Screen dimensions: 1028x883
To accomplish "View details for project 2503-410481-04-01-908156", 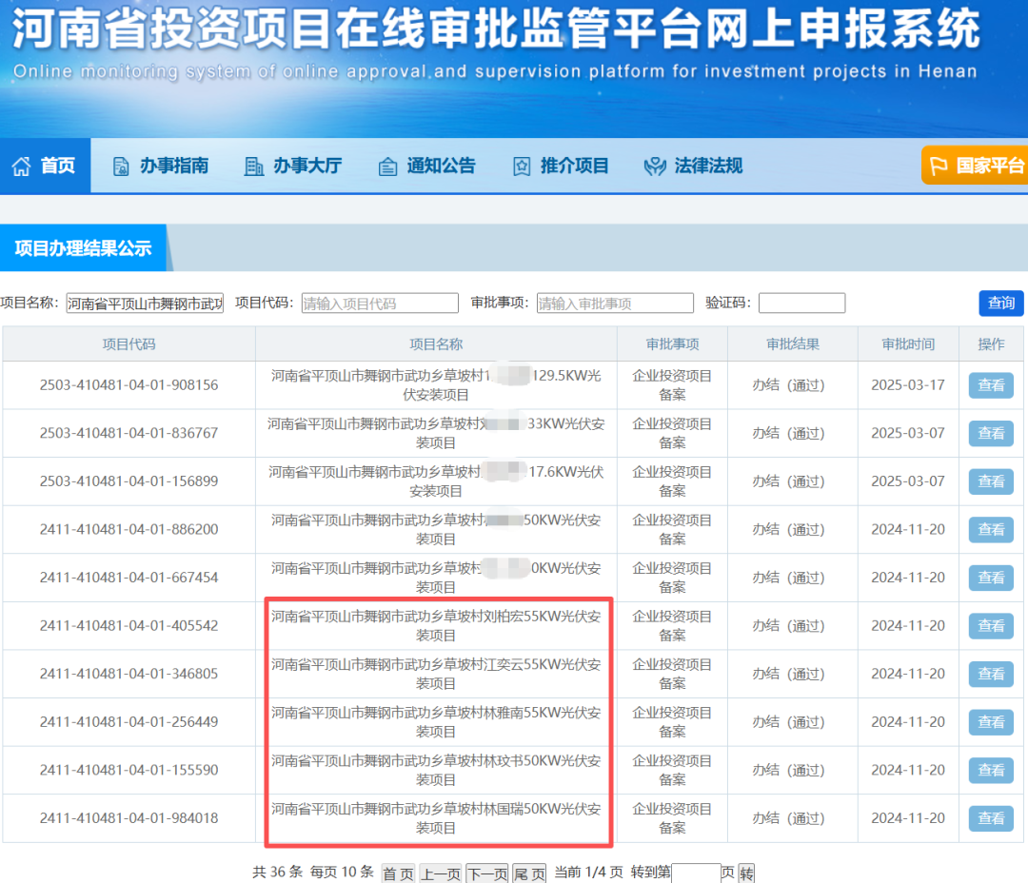I will (x=991, y=385).
